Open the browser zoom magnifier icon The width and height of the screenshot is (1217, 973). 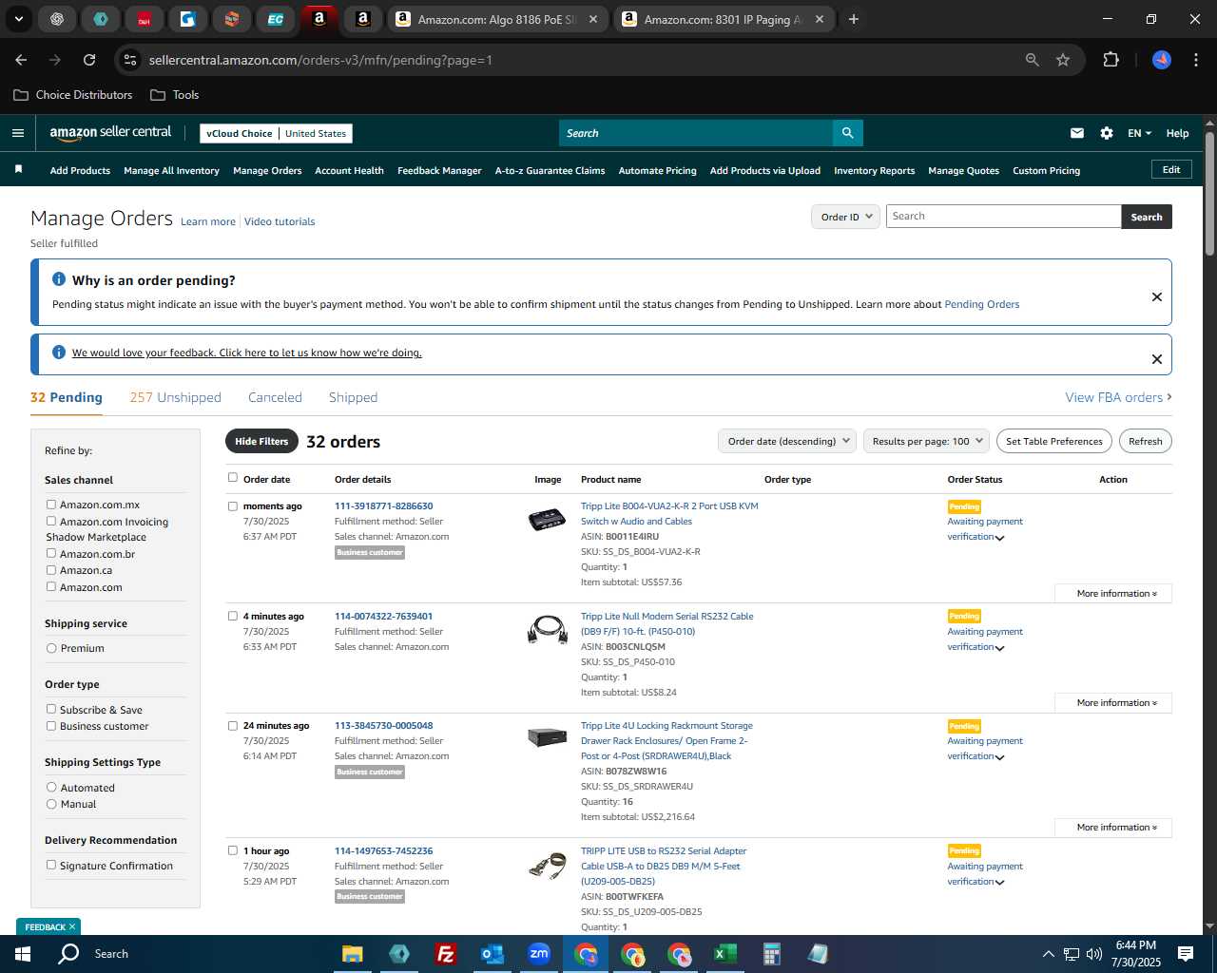click(1033, 60)
